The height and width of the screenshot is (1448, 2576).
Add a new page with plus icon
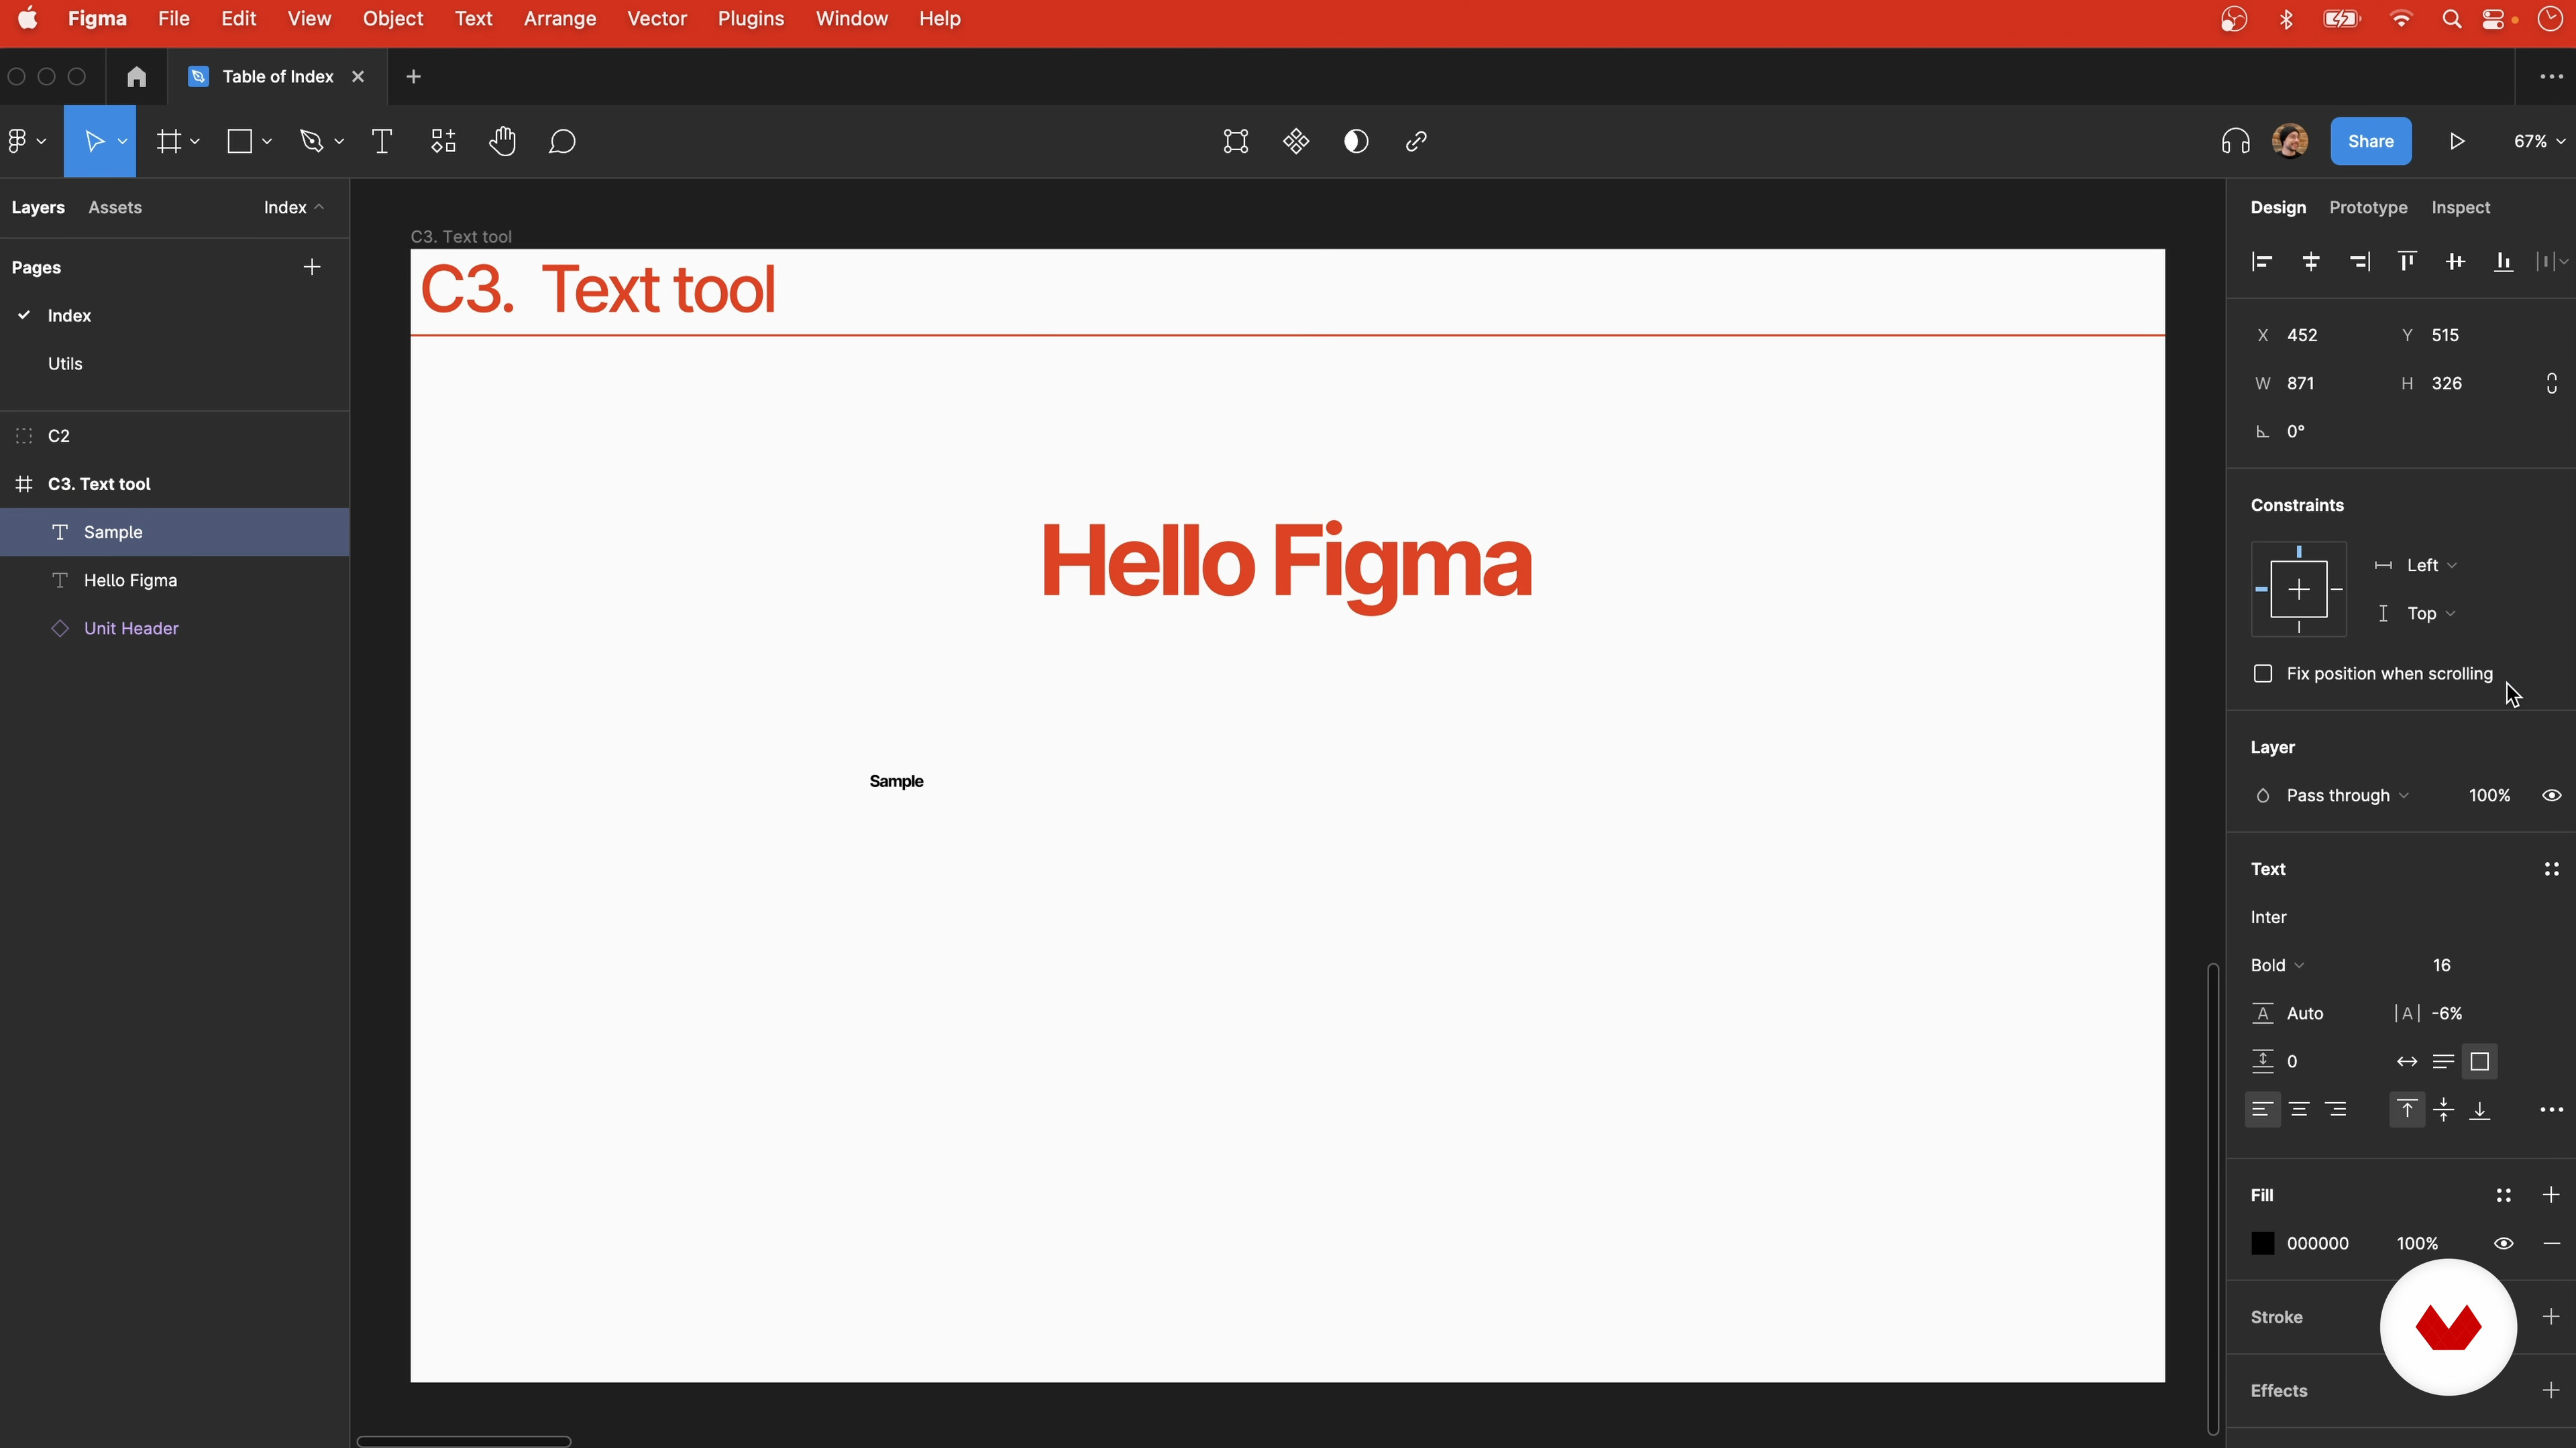point(312,267)
